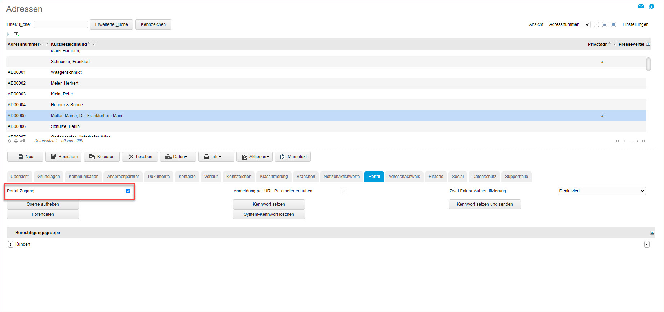Screen dimensions: 664x312
Task: Switch to the empty square list-only view
Action: pos(596,24)
